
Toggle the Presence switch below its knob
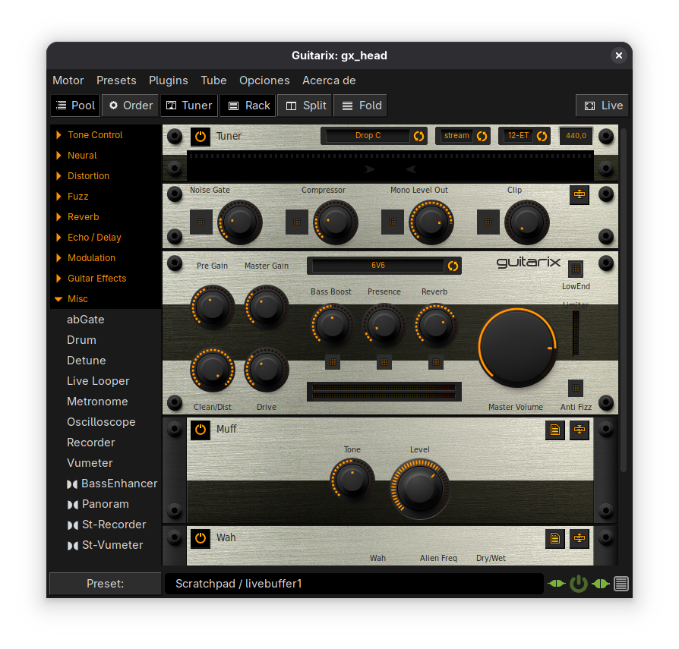point(384,362)
